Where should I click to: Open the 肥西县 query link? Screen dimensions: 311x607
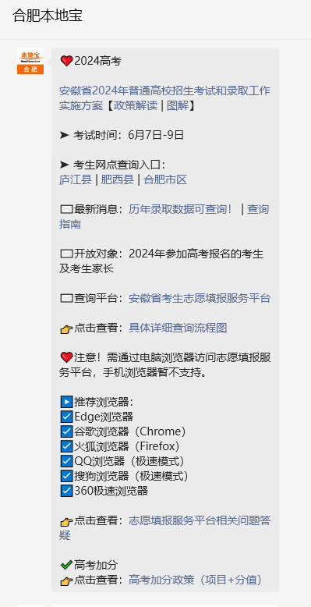(118, 180)
